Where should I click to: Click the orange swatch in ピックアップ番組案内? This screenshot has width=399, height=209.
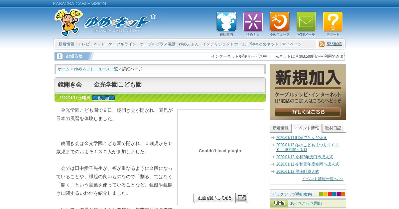tap(343, 194)
